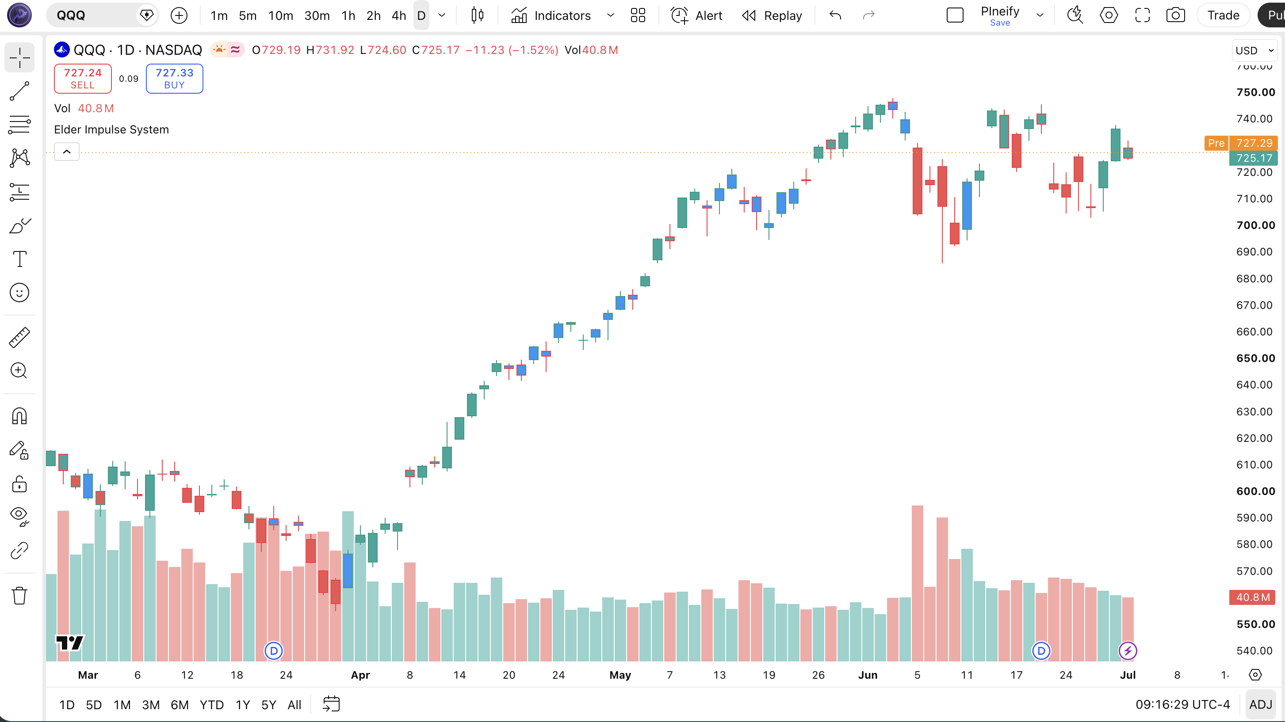Click the QQQ symbol search field
Viewport: 1285px width, 722px height.
point(102,15)
